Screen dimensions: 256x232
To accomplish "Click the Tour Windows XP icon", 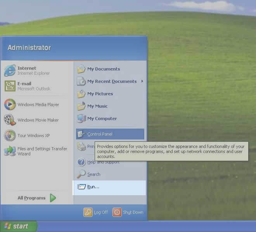I will click(x=10, y=135).
